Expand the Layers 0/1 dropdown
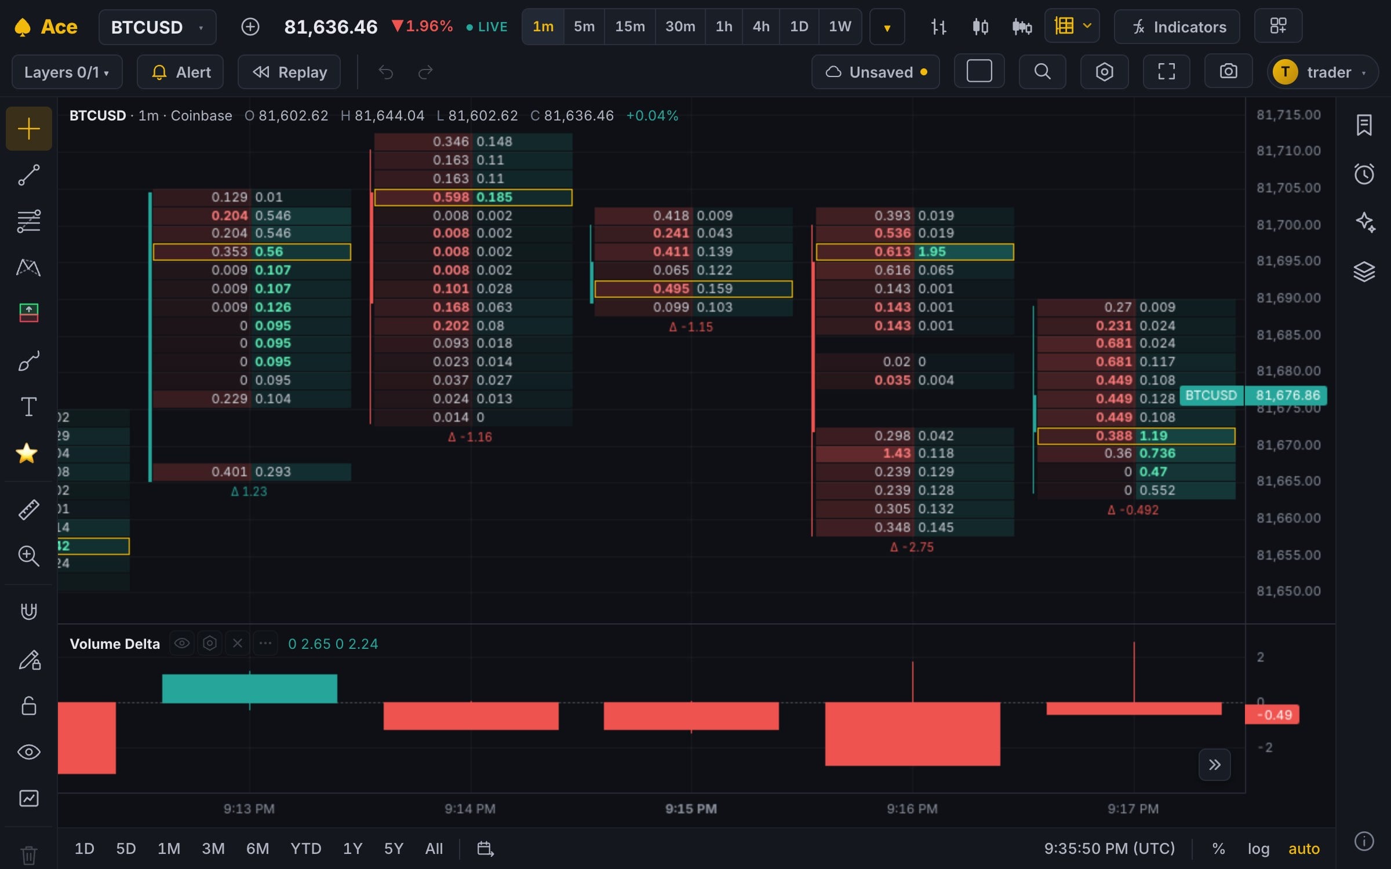This screenshot has height=869, width=1391. (x=67, y=72)
